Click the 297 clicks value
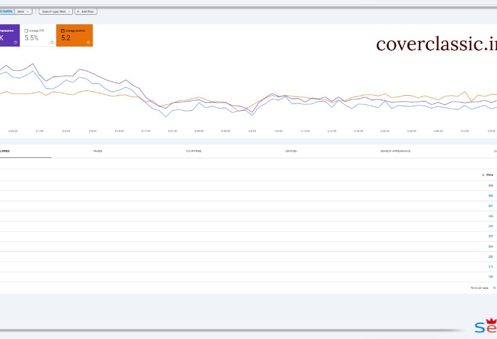 click(x=491, y=237)
